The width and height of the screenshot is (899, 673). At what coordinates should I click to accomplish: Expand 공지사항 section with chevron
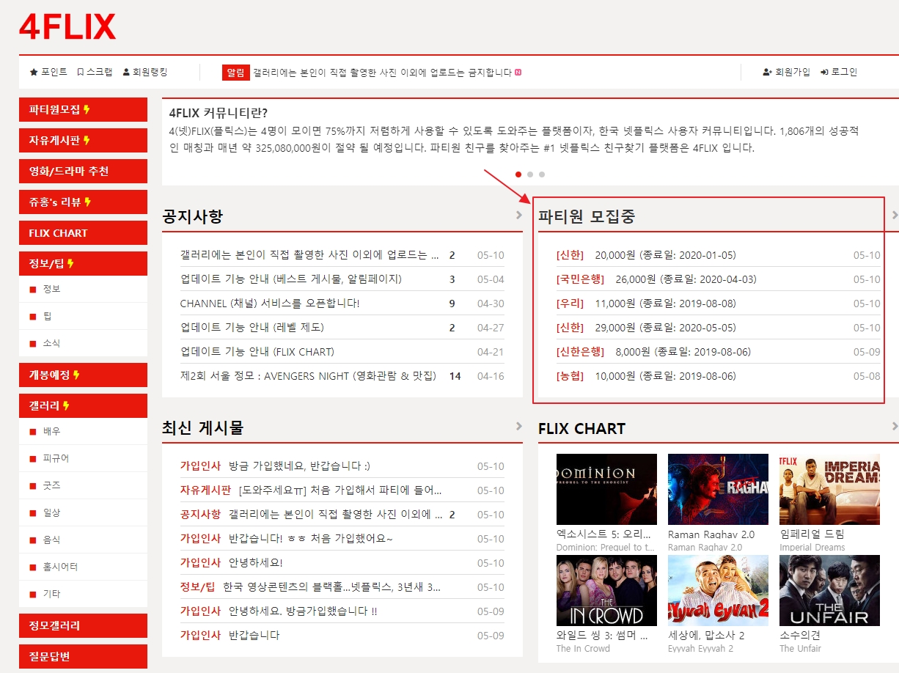tap(519, 216)
